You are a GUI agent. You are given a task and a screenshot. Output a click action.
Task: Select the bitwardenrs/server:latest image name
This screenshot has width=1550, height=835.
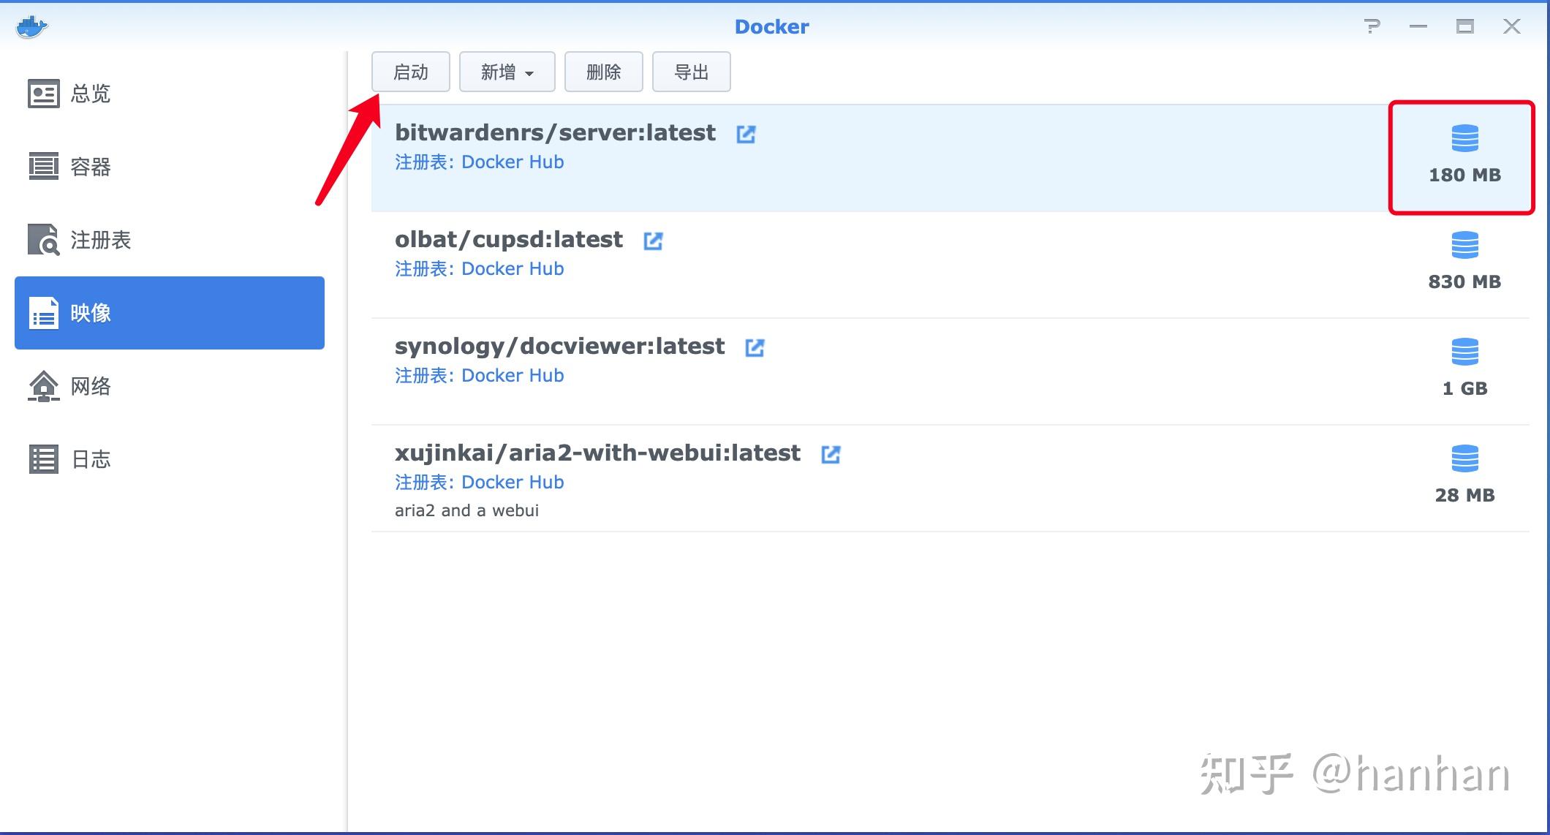(x=555, y=132)
